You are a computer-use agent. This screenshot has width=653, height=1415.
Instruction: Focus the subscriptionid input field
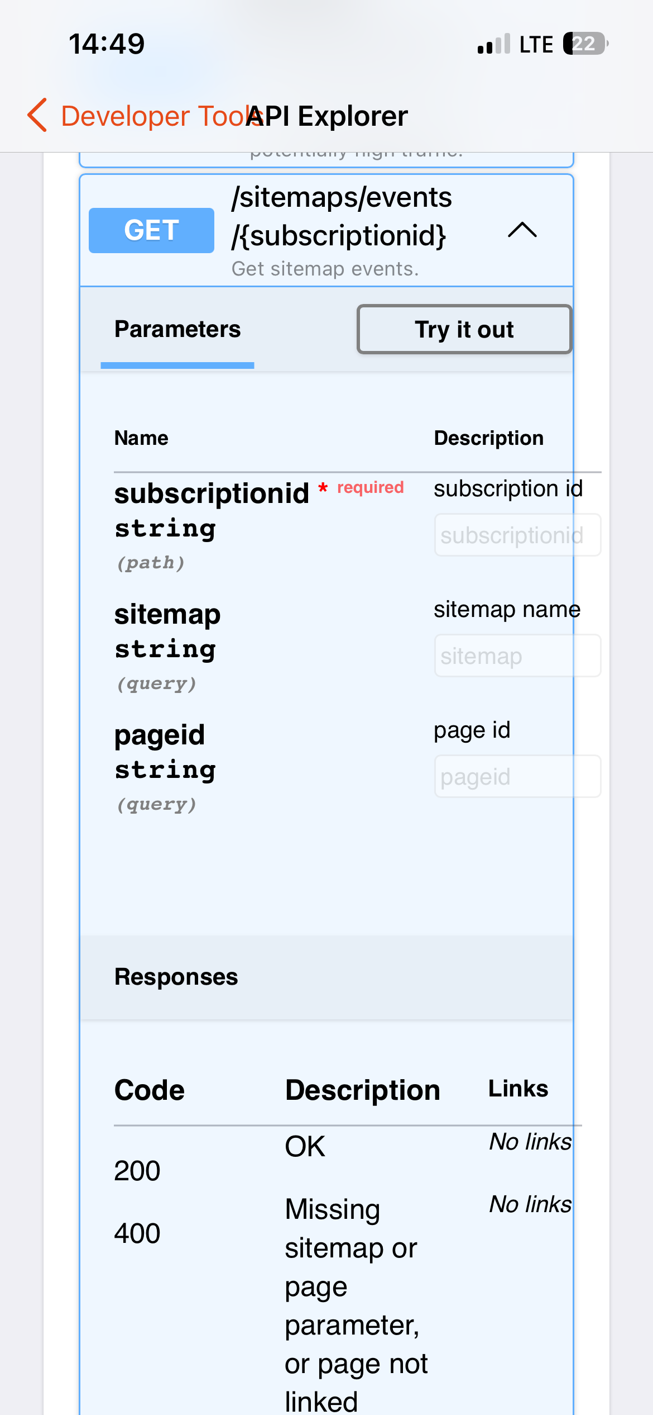517,535
